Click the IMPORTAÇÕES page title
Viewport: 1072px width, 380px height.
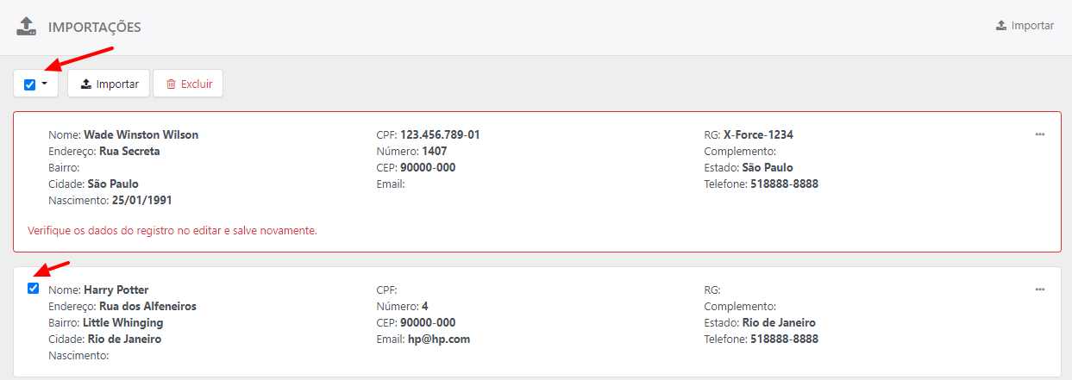[x=95, y=28]
